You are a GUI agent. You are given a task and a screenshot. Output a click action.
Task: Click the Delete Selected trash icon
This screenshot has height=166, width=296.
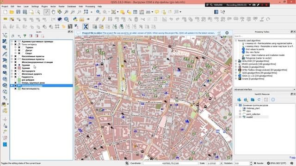pyautogui.click(x=136, y=19)
